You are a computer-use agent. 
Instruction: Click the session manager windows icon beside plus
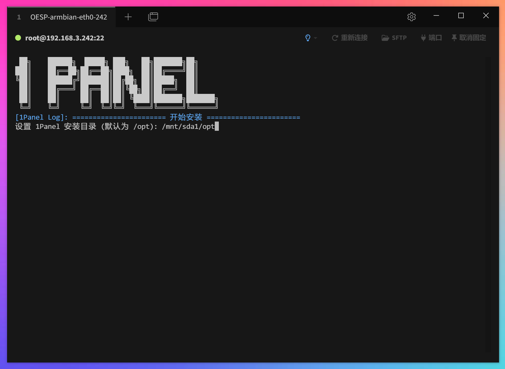point(153,17)
